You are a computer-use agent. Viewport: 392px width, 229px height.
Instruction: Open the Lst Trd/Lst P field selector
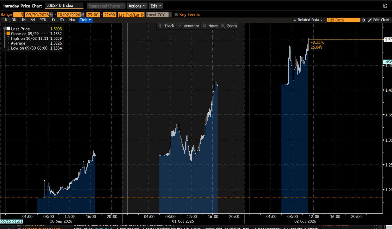pos(131,15)
